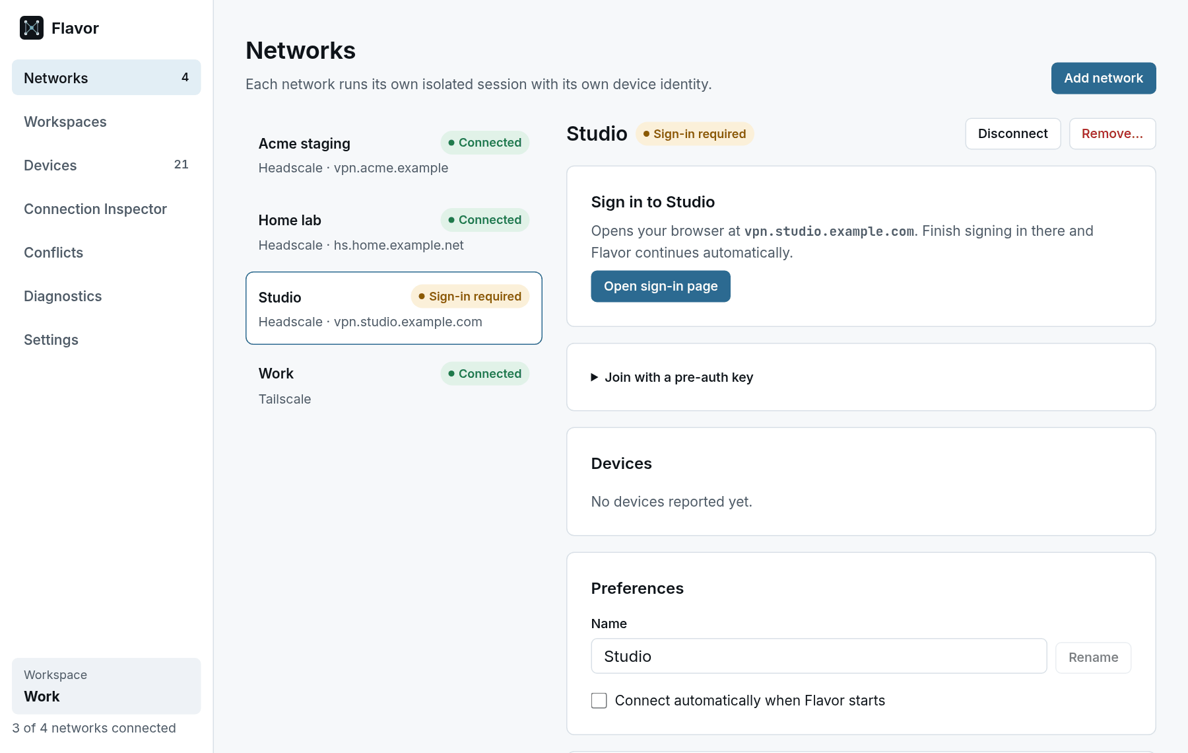Click the Connected badge on Acme staging
1188x753 pixels.
pos(485,143)
